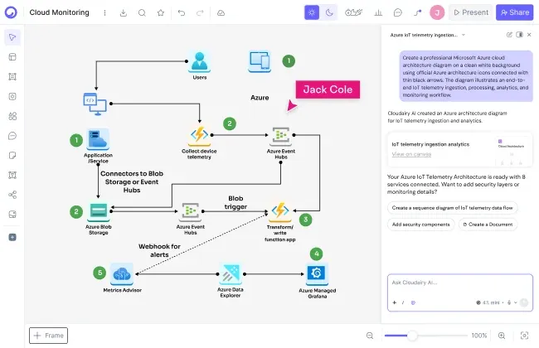Switch to light mode sun toggle
Image resolution: width=539 pixels, height=348 pixels.
click(x=312, y=12)
